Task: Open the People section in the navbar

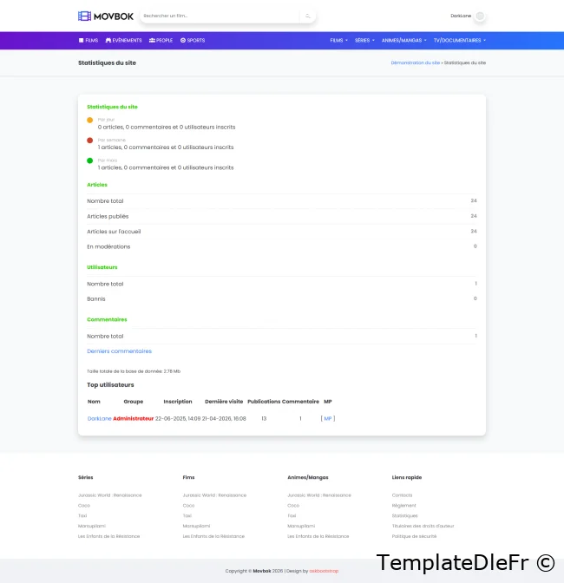Action: (x=161, y=40)
